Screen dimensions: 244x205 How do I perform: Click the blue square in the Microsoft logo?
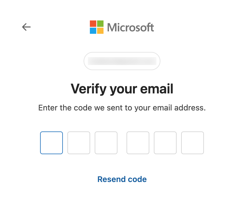coord(93,30)
